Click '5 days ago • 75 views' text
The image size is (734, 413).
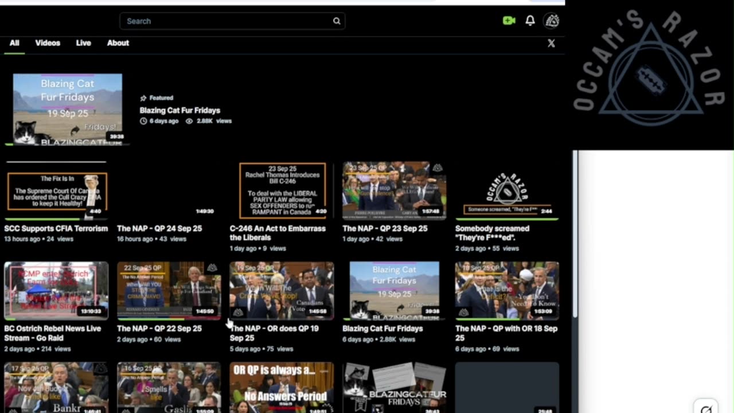coord(261,349)
